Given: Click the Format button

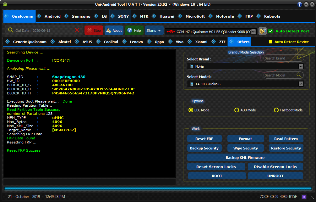Looking at the screenshot, I should (x=245, y=139).
